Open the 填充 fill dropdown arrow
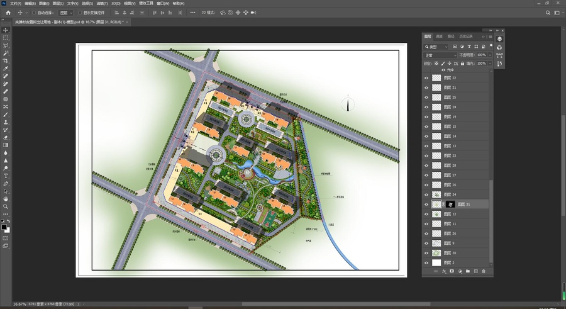 [490, 63]
